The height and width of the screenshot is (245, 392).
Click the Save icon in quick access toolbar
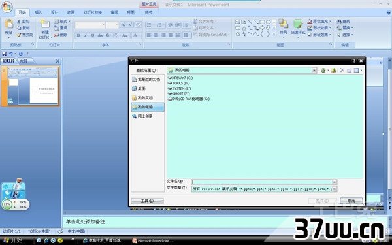[x=5, y=54]
